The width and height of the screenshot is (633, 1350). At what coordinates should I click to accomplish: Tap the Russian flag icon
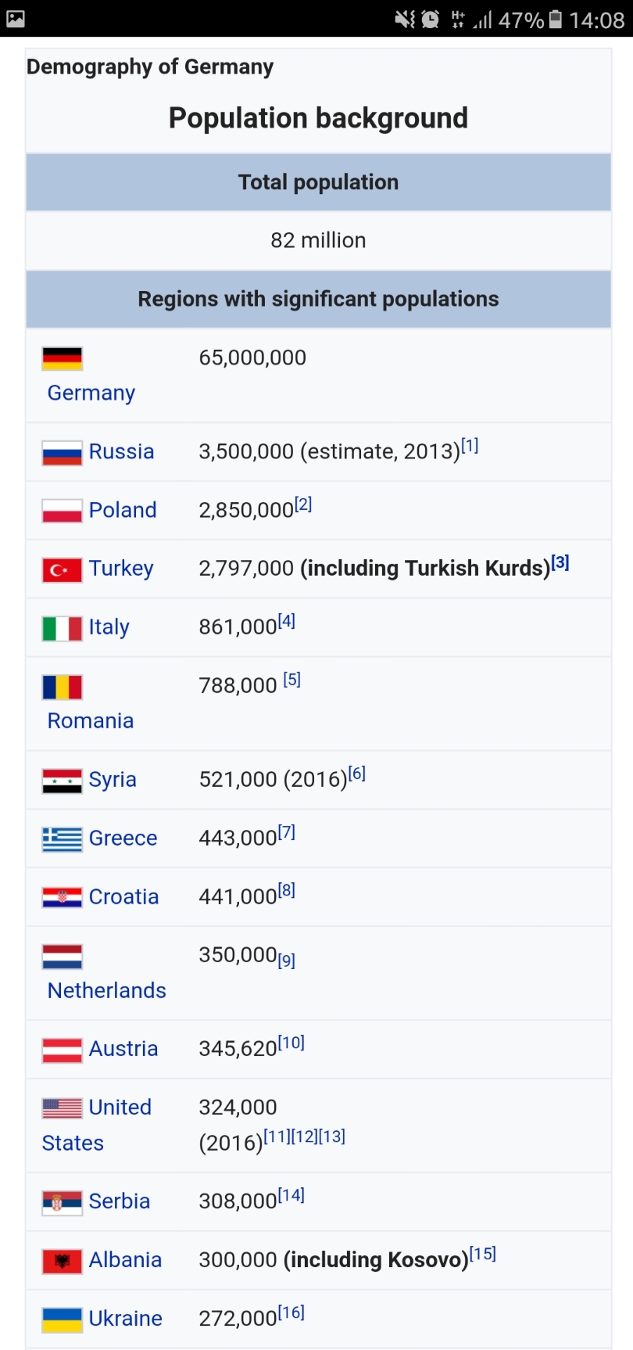coord(62,452)
